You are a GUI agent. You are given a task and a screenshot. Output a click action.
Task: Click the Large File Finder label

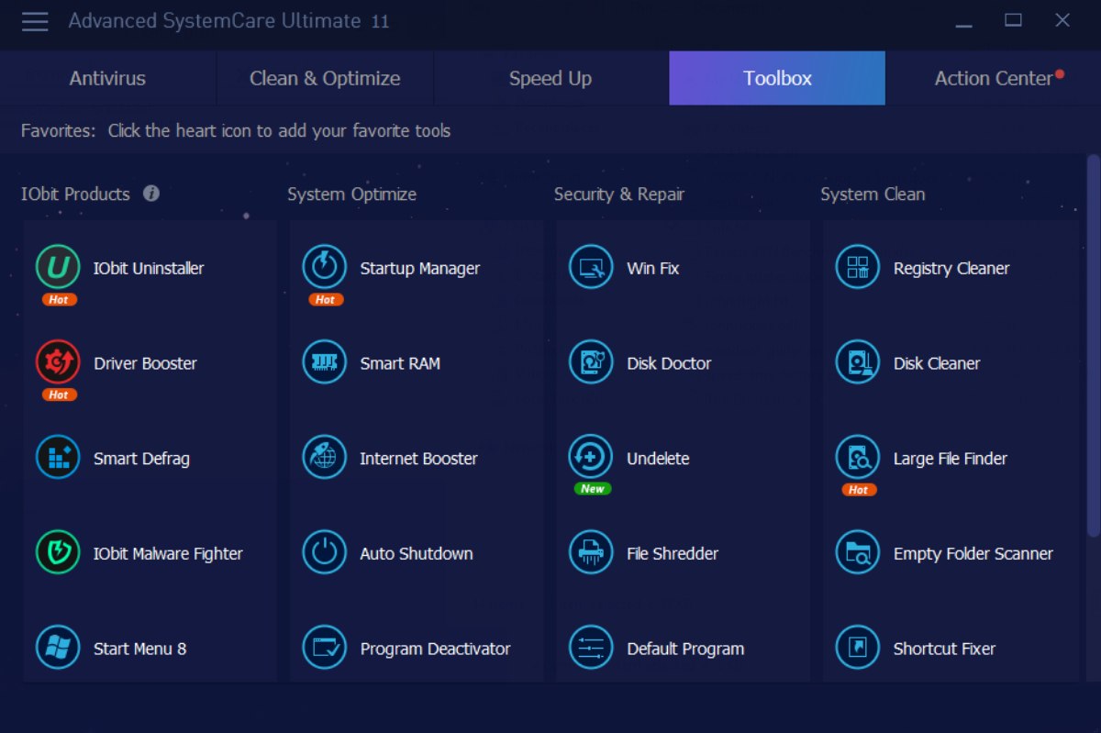pyautogui.click(x=950, y=459)
